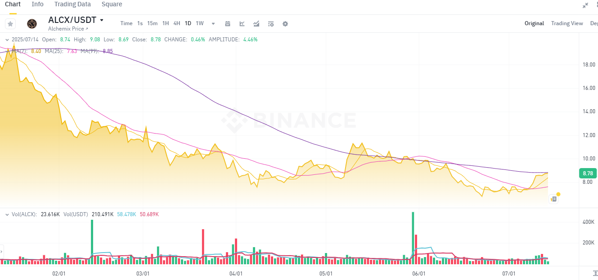
Task: Switch interval to 1H
Action: 166,23
